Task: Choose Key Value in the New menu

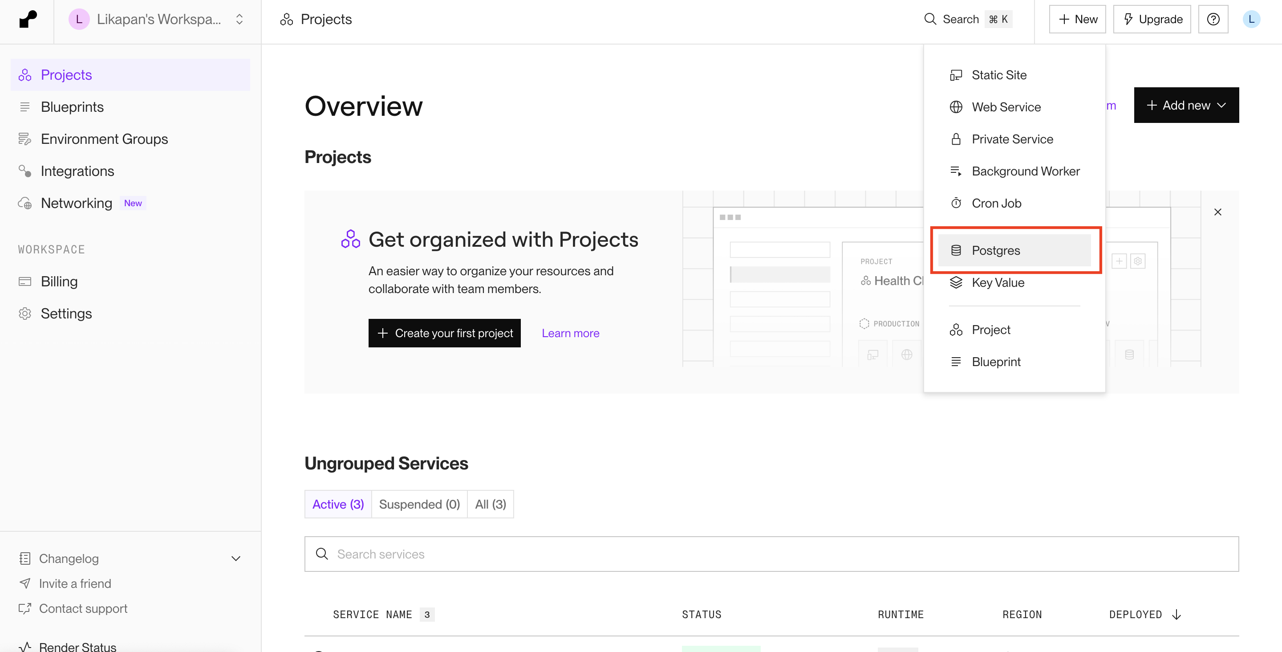Action: coord(997,282)
